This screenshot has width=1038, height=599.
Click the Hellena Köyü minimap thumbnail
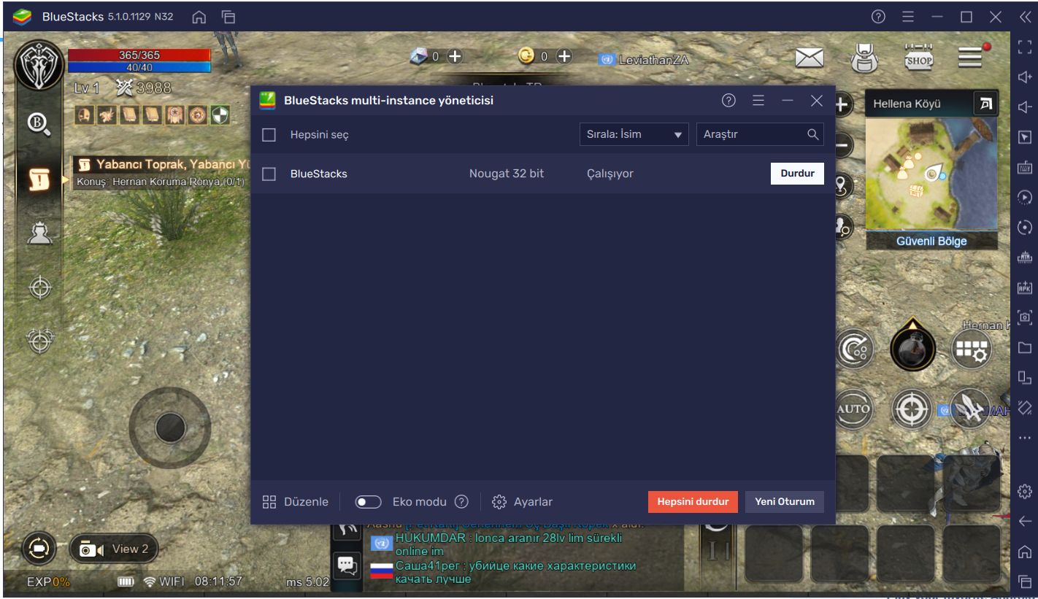click(930, 175)
